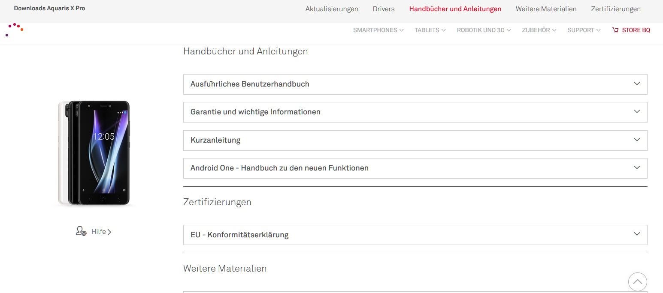Image resolution: width=663 pixels, height=293 pixels.
Task: Click the Kurzanleitung row label
Action: click(215, 140)
